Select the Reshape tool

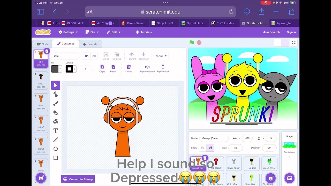pos(56,95)
